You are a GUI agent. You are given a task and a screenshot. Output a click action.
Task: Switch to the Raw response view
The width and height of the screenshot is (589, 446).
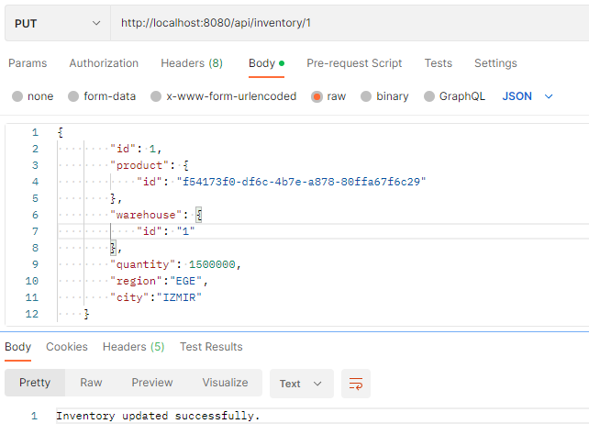[x=91, y=383]
